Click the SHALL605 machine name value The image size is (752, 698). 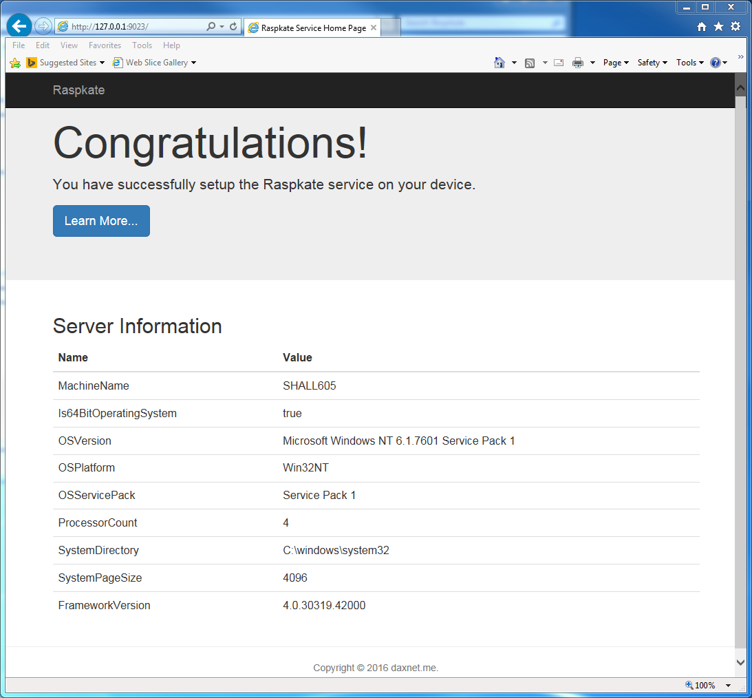310,385
